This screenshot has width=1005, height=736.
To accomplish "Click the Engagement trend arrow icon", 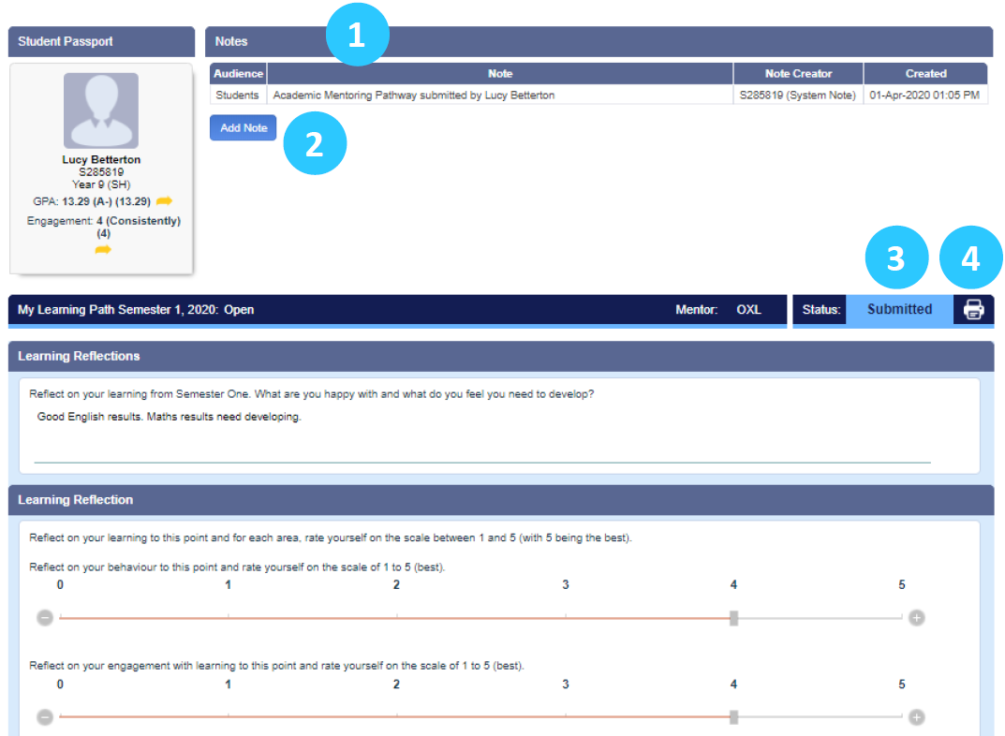I will (x=102, y=249).
